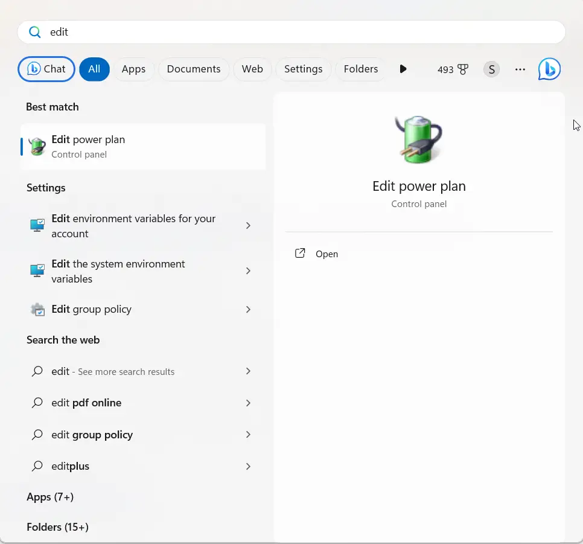583x544 pixels.
Task: Expand chevron beside editplus web suggestion
Action: 248,466
